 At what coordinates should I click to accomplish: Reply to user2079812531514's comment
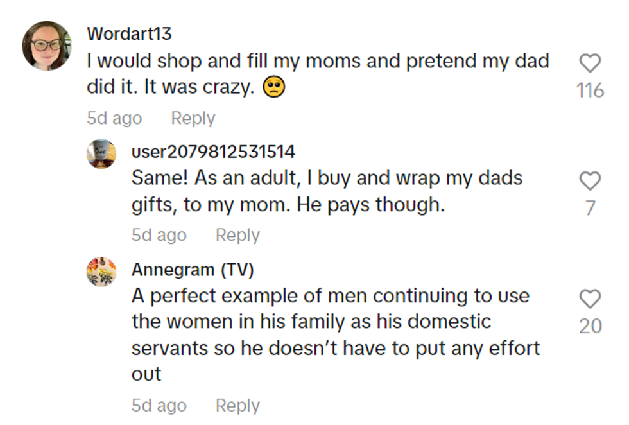click(x=237, y=235)
